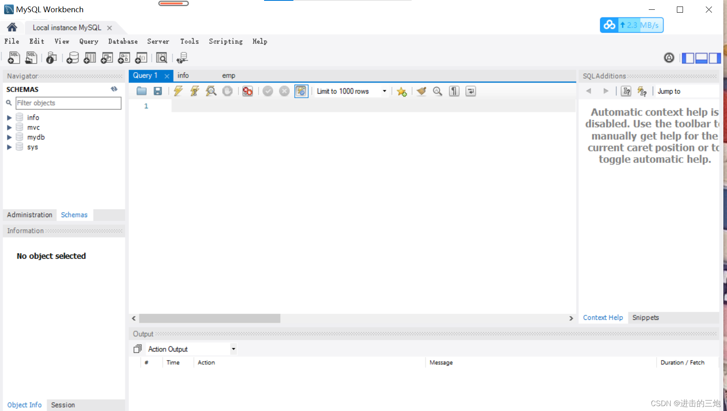Save the script to file

point(158,91)
